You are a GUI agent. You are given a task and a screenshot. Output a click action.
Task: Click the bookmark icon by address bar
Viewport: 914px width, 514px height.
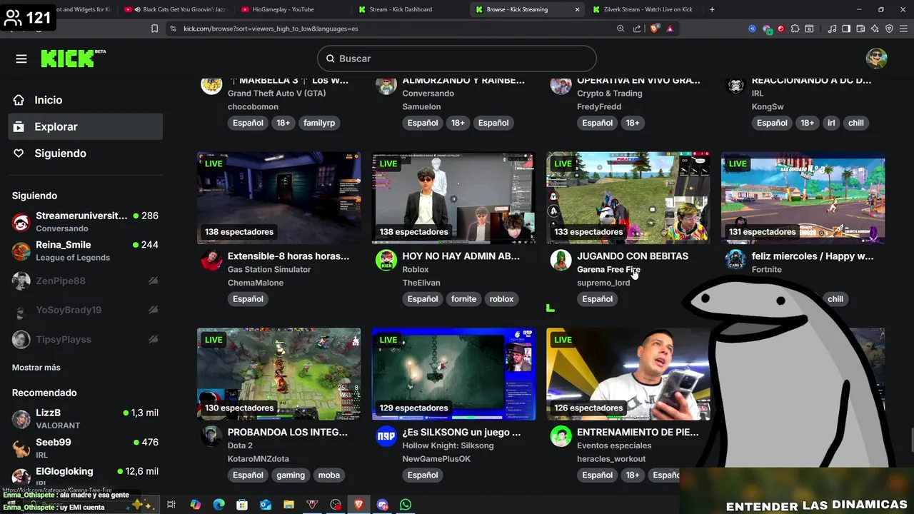[154, 29]
